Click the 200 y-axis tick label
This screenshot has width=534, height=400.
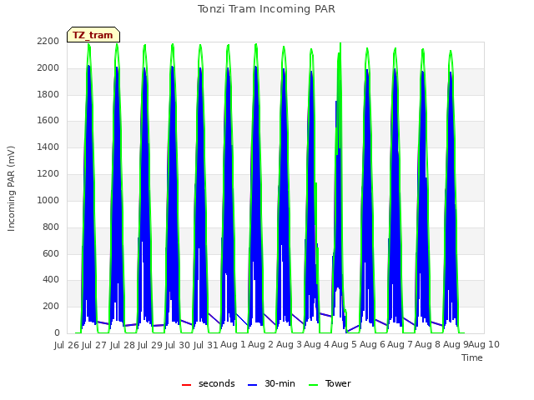[51, 307]
